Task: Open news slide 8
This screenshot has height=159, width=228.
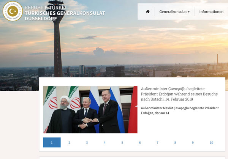Action: tap(175, 142)
